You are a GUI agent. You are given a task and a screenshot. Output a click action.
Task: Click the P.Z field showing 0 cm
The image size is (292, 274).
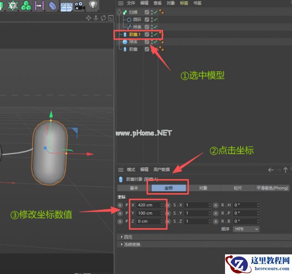pos(150,221)
